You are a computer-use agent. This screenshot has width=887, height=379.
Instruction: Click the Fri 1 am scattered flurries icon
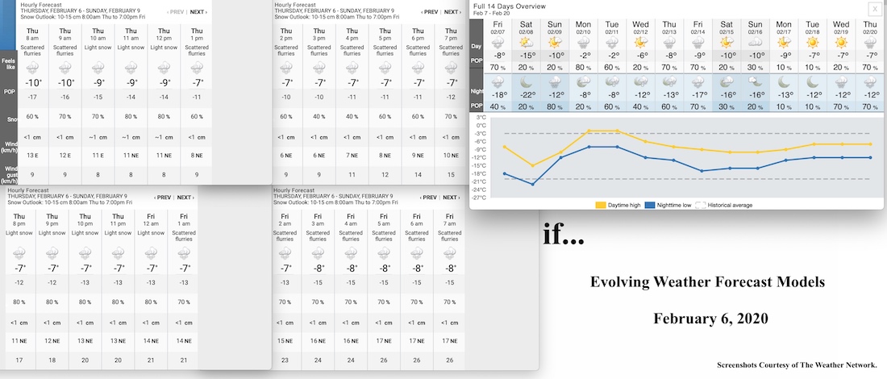pyautogui.click(x=184, y=252)
